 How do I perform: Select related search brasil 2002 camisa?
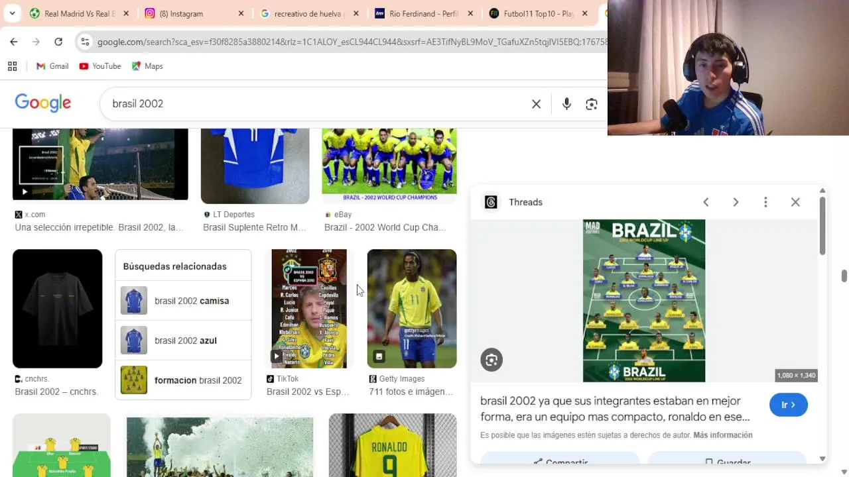(183, 301)
